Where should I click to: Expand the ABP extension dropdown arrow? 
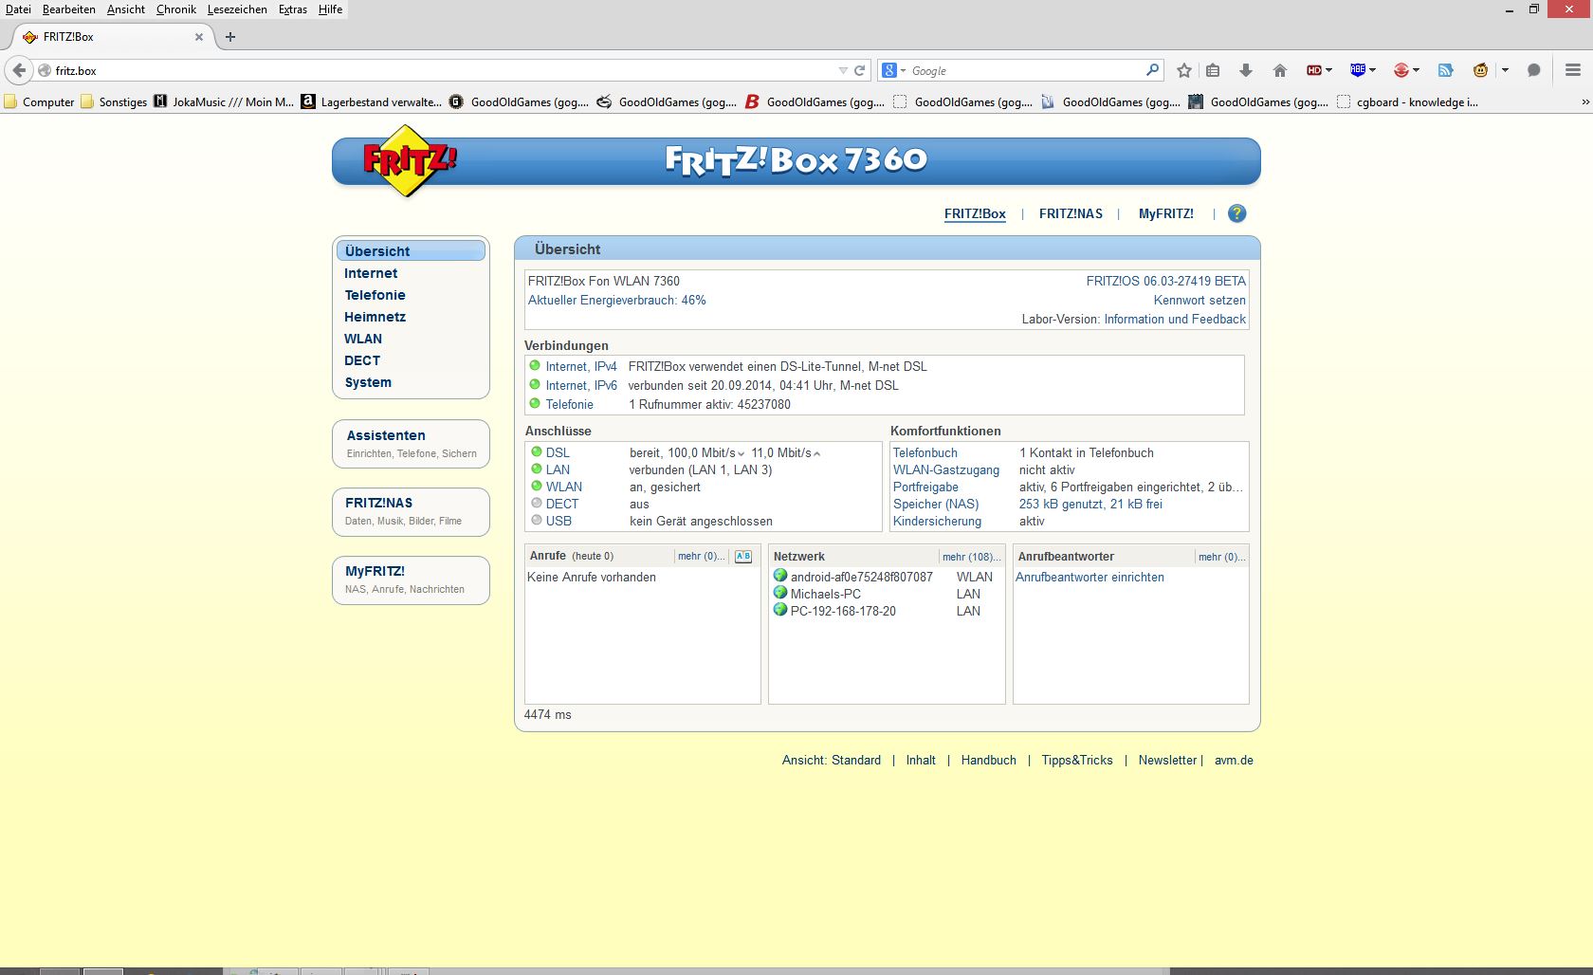(1372, 70)
